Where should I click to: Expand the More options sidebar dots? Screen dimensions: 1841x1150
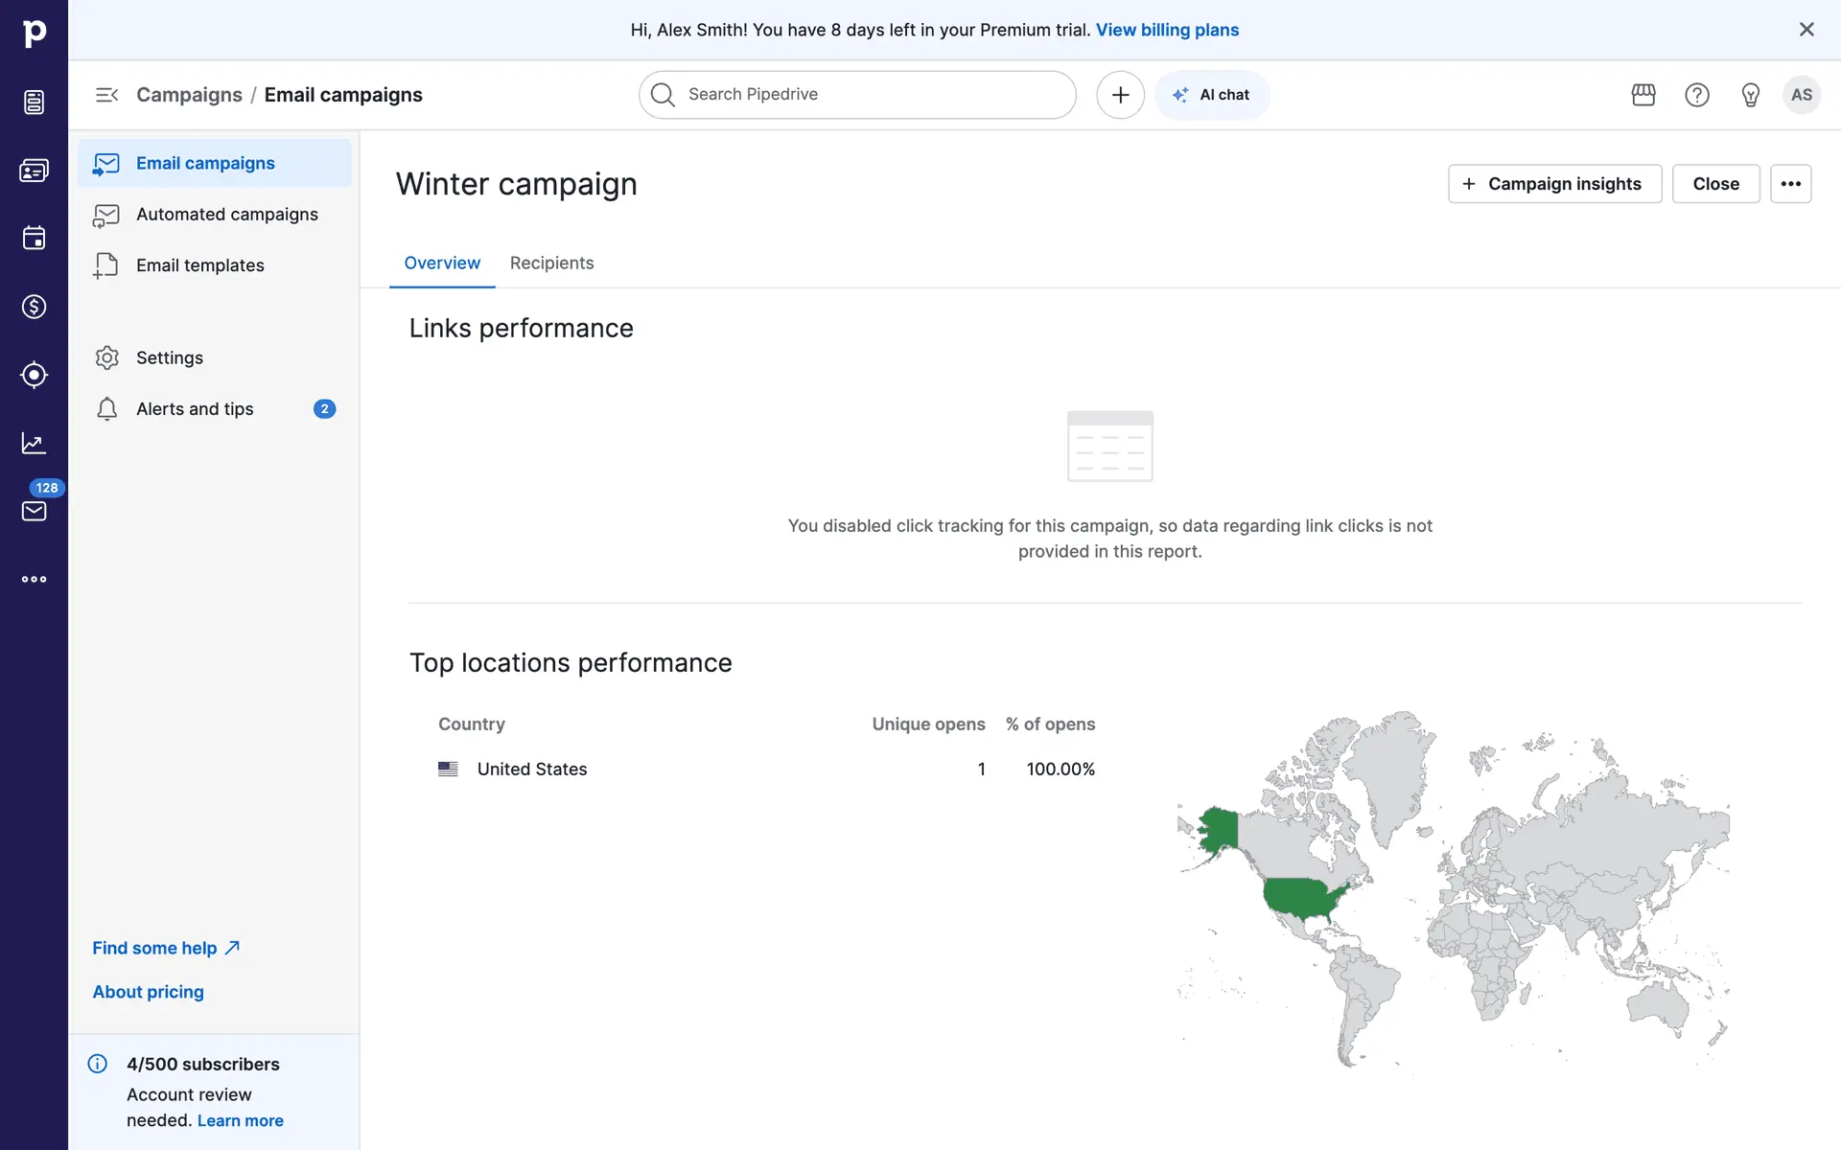pos(34,579)
